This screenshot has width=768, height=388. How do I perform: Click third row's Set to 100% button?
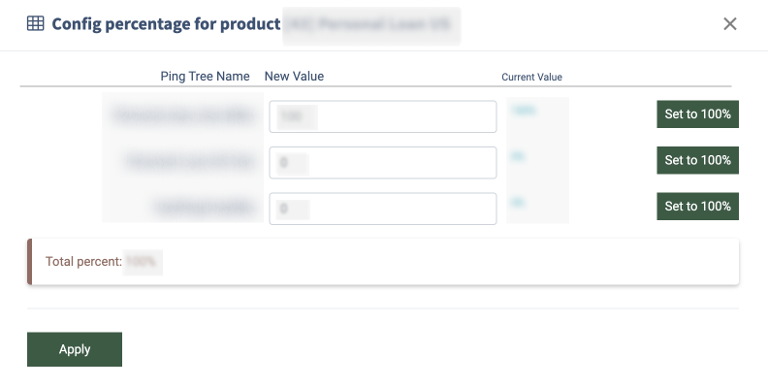tap(697, 206)
